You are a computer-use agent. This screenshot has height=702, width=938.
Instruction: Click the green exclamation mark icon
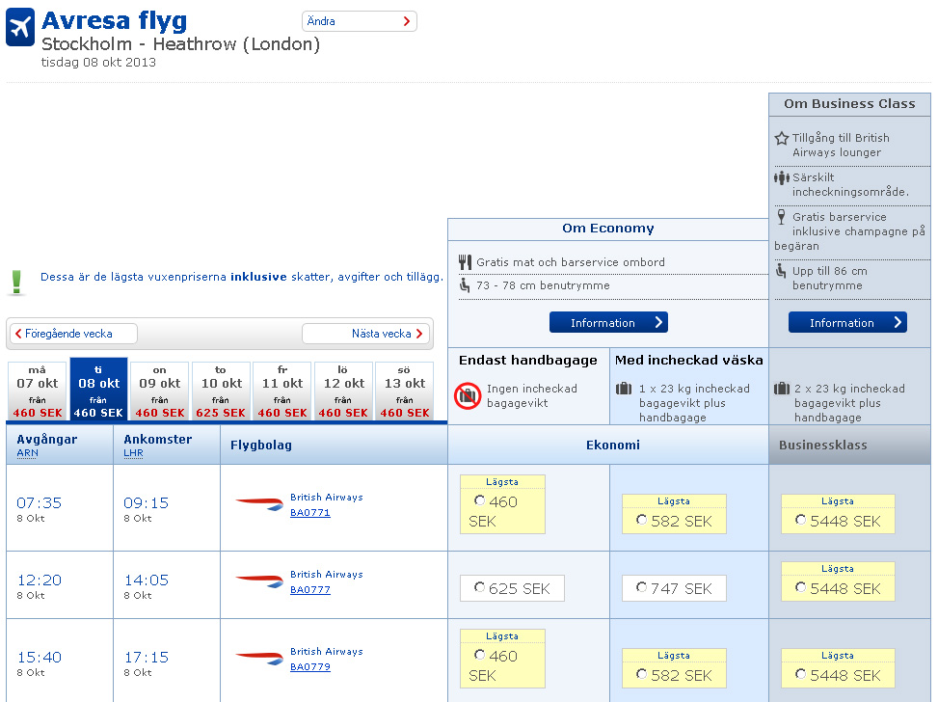pos(16,281)
